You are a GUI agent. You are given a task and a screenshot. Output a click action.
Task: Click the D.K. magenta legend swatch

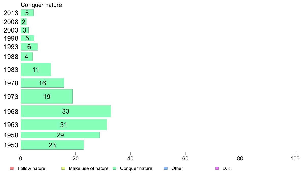click(217, 168)
